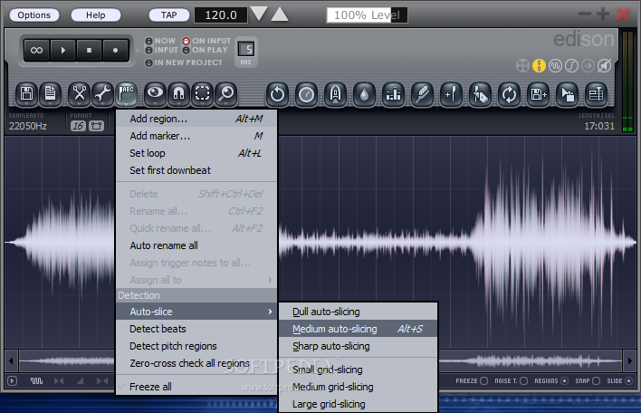
Task: Click the brush Clean up noise icon
Action: pyautogui.click(x=422, y=95)
